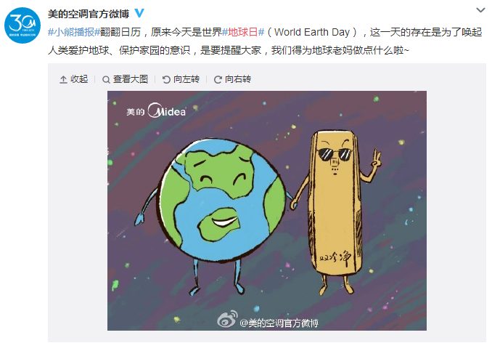The width and height of the screenshot is (492, 351).
Task: Click the blue V verified badge
Action: (x=139, y=13)
